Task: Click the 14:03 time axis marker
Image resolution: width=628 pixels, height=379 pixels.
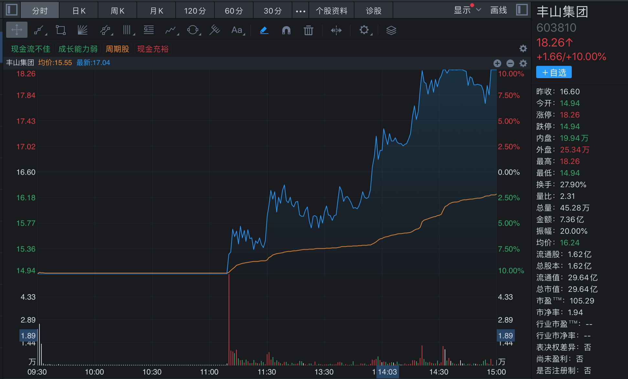Action: pyautogui.click(x=387, y=372)
